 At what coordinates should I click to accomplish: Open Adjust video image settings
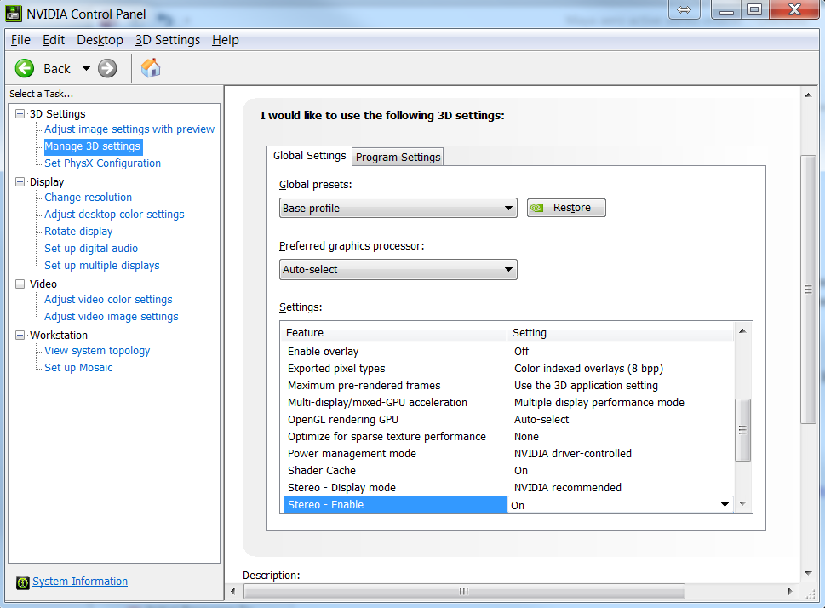point(112,317)
